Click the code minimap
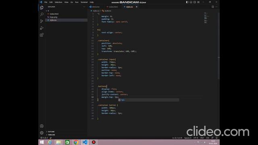Viewport: 258px width, 145px height. click(206, 18)
